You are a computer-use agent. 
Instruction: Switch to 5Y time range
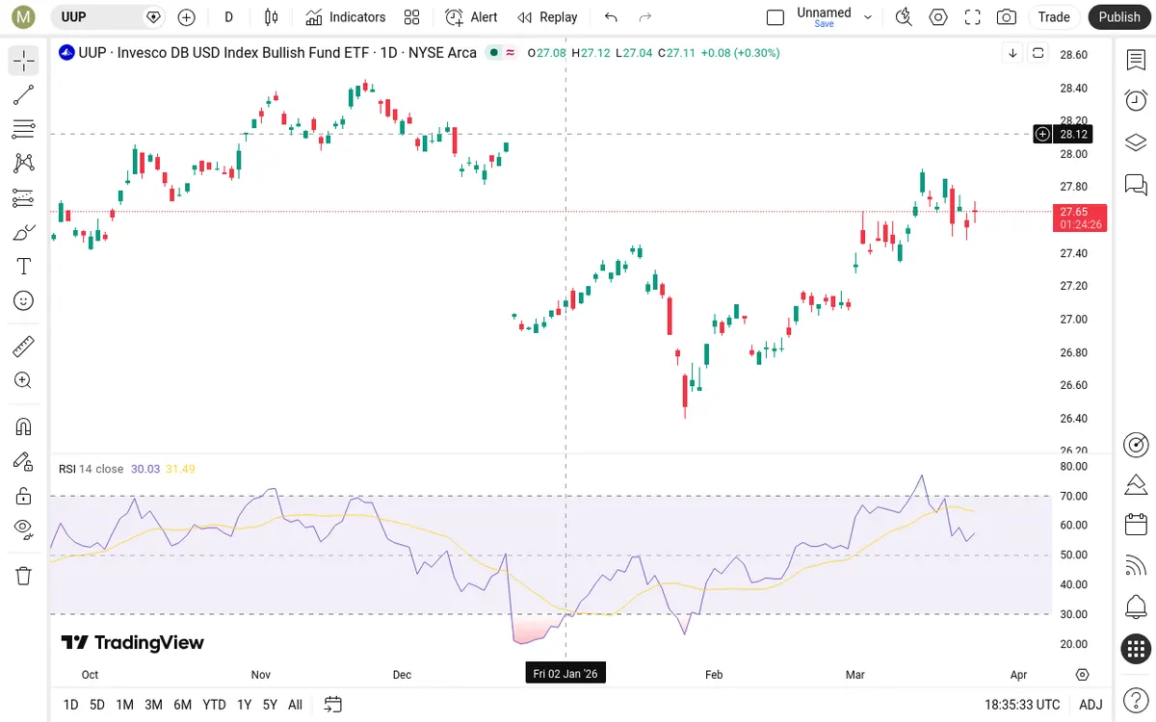270,705
